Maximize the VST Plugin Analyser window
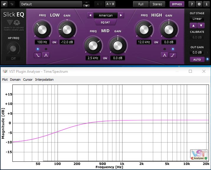This screenshot has width=211, height=170. pos(190,71)
